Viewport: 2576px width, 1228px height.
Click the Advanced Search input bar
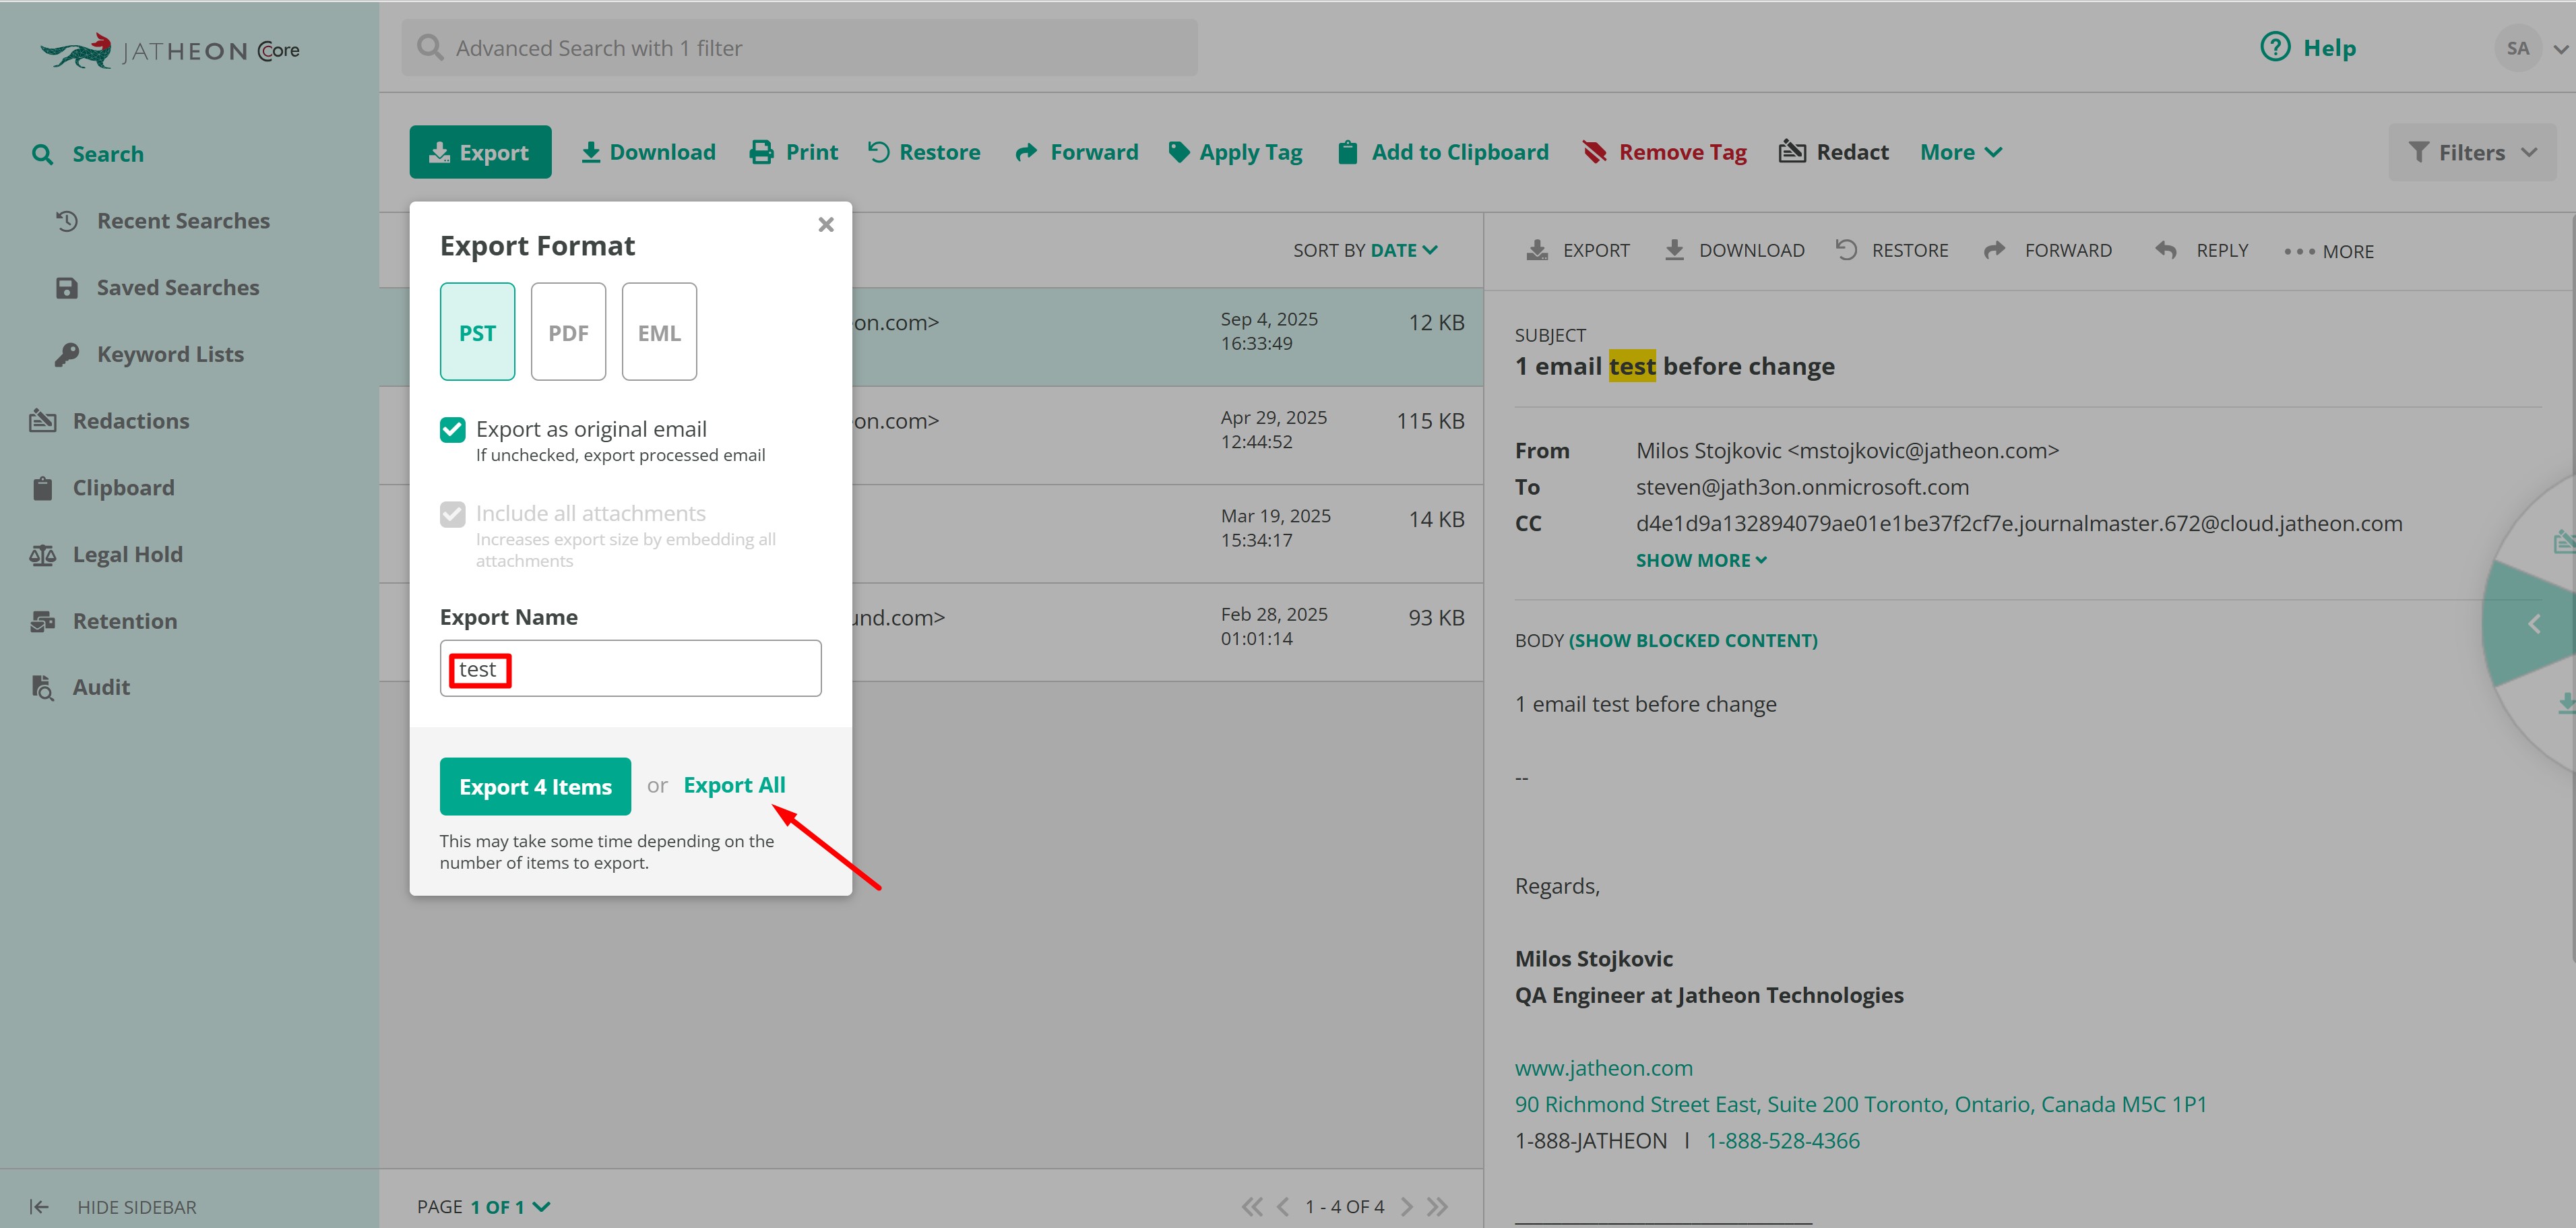coord(800,47)
